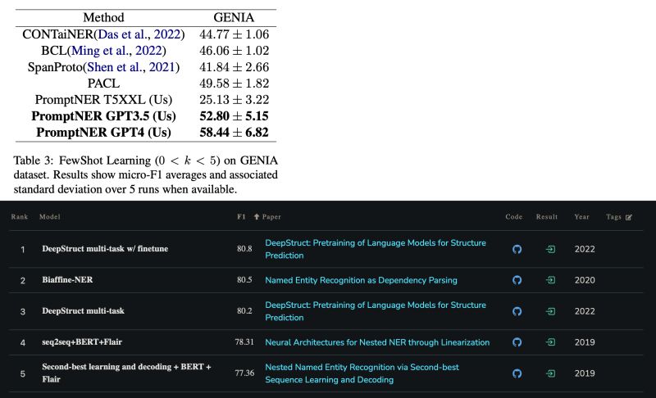Click the GitHub code icon for Biaffine-NER
The image size is (656, 398).
[517, 280]
